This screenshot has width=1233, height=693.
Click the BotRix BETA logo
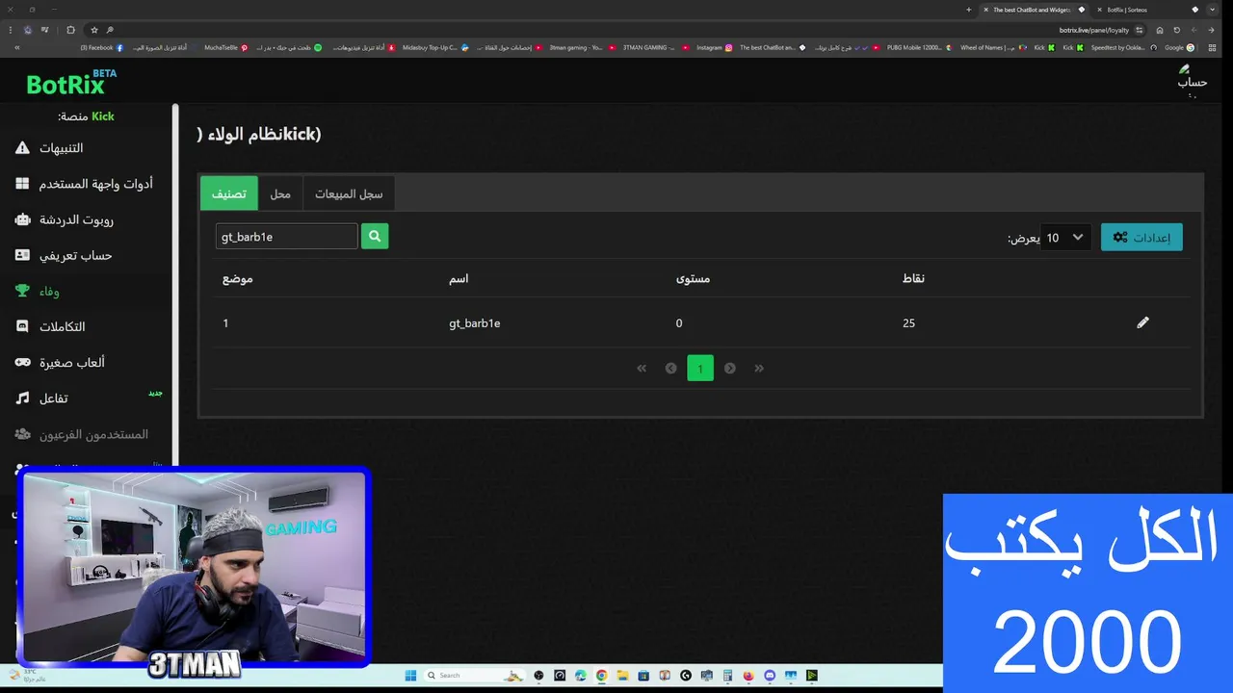click(x=72, y=83)
